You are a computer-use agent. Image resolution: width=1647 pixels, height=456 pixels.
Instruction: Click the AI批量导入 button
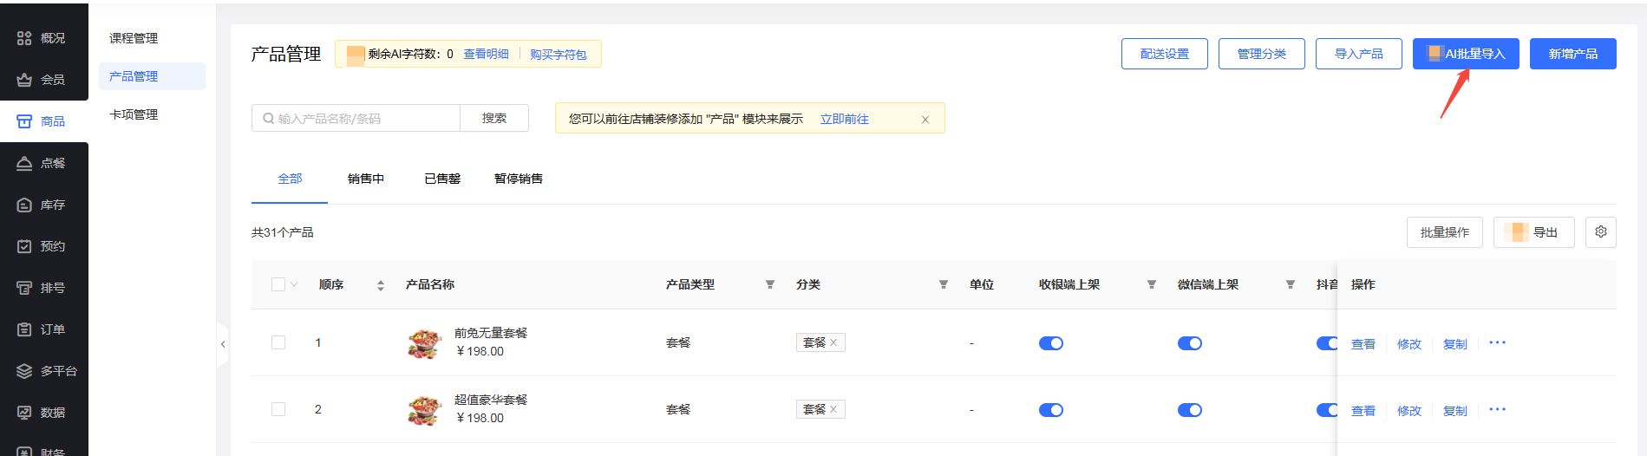1465,54
